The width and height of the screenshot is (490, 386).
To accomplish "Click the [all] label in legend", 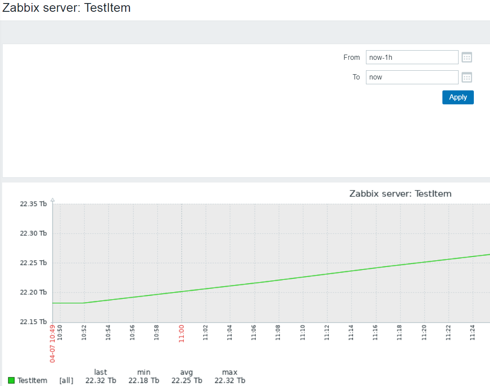I will click(x=66, y=380).
